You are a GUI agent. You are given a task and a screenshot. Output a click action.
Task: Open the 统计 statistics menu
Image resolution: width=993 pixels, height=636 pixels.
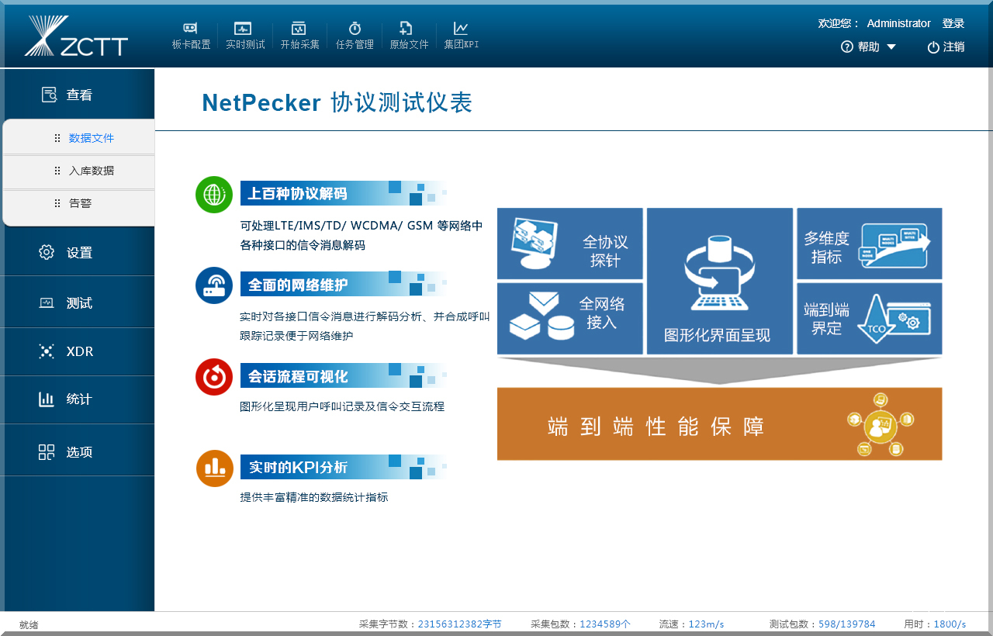coord(78,399)
